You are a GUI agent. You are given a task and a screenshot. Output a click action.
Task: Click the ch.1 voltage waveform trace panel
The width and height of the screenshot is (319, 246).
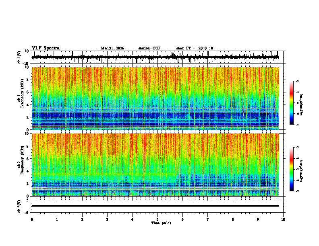click(158, 57)
